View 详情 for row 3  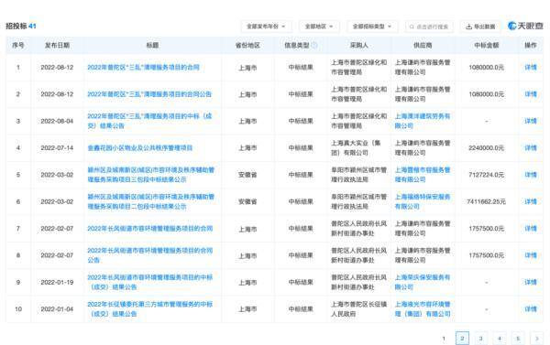click(531, 121)
